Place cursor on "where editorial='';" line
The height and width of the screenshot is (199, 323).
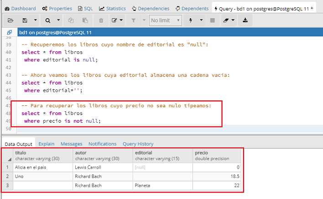click(53, 90)
